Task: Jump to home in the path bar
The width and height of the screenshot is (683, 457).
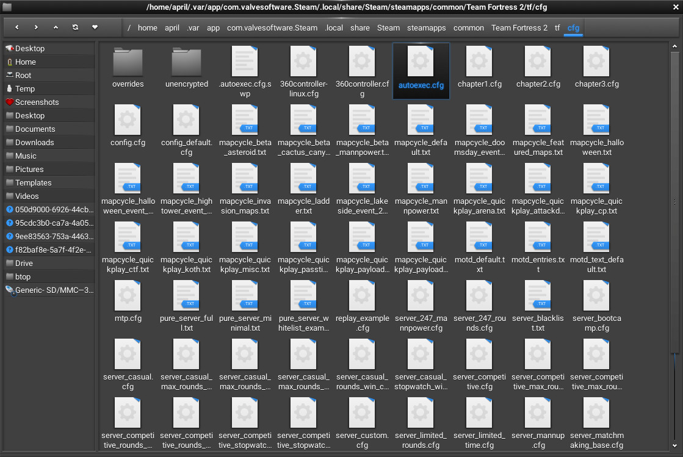Action: click(148, 28)
